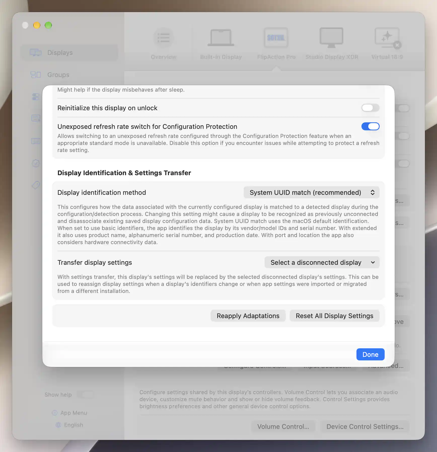Click Device Control Settings... button
Screen dimensions: 437x452
365,427
